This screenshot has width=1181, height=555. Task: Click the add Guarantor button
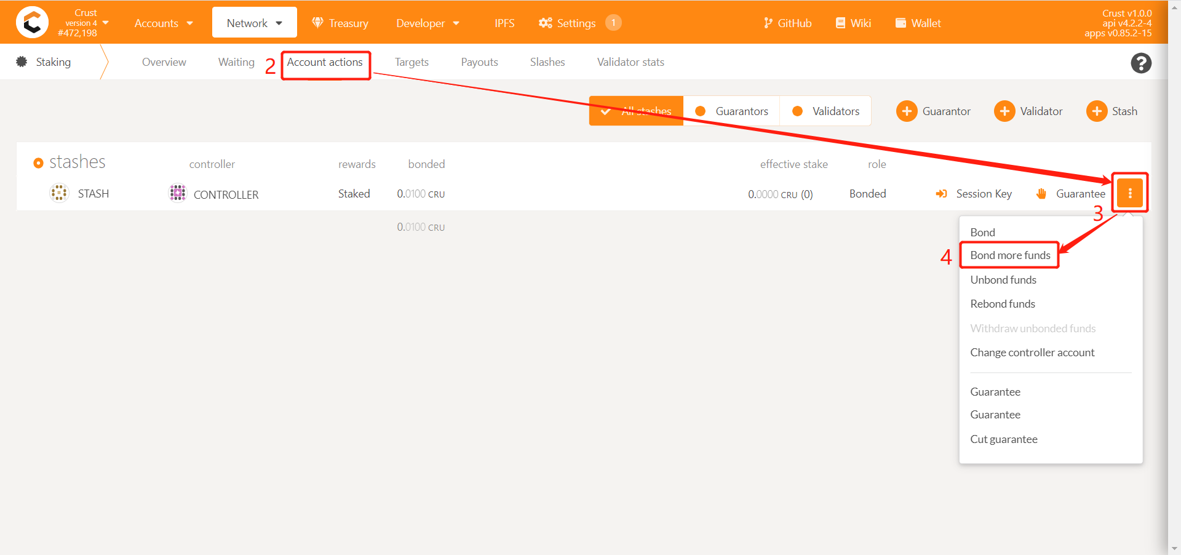tap(933, 111)
